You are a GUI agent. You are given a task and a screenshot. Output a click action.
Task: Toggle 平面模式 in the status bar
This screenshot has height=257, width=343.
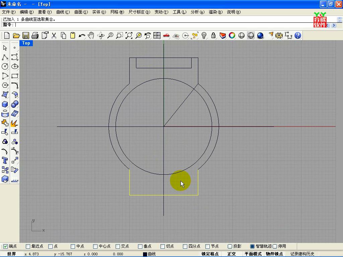pyautogui.click(x=253, y=254)
